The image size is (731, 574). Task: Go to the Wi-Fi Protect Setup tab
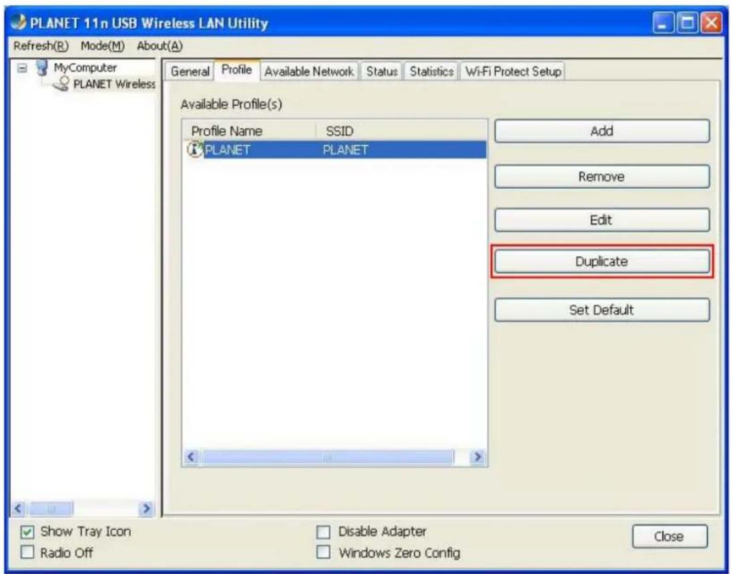512,71
